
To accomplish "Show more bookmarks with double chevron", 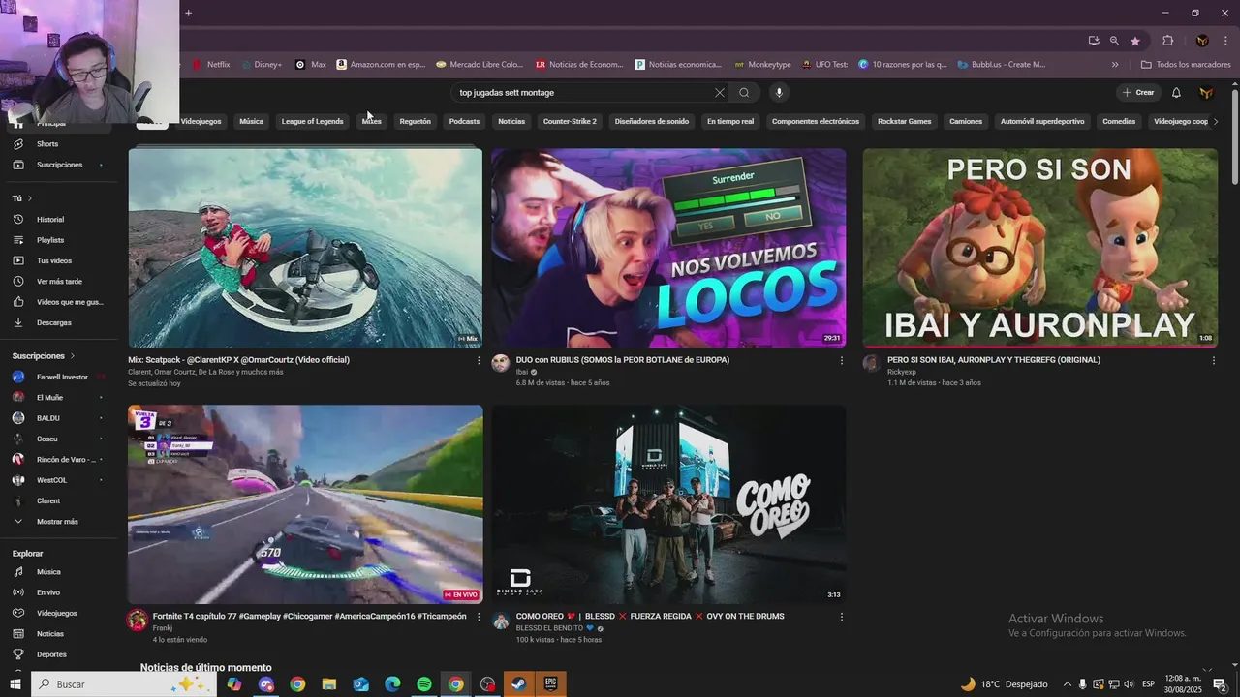I will 1115,65.
